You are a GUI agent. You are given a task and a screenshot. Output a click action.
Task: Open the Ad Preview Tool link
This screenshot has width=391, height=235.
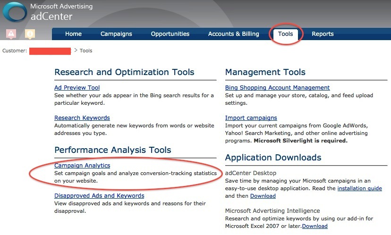coord(77,88)
